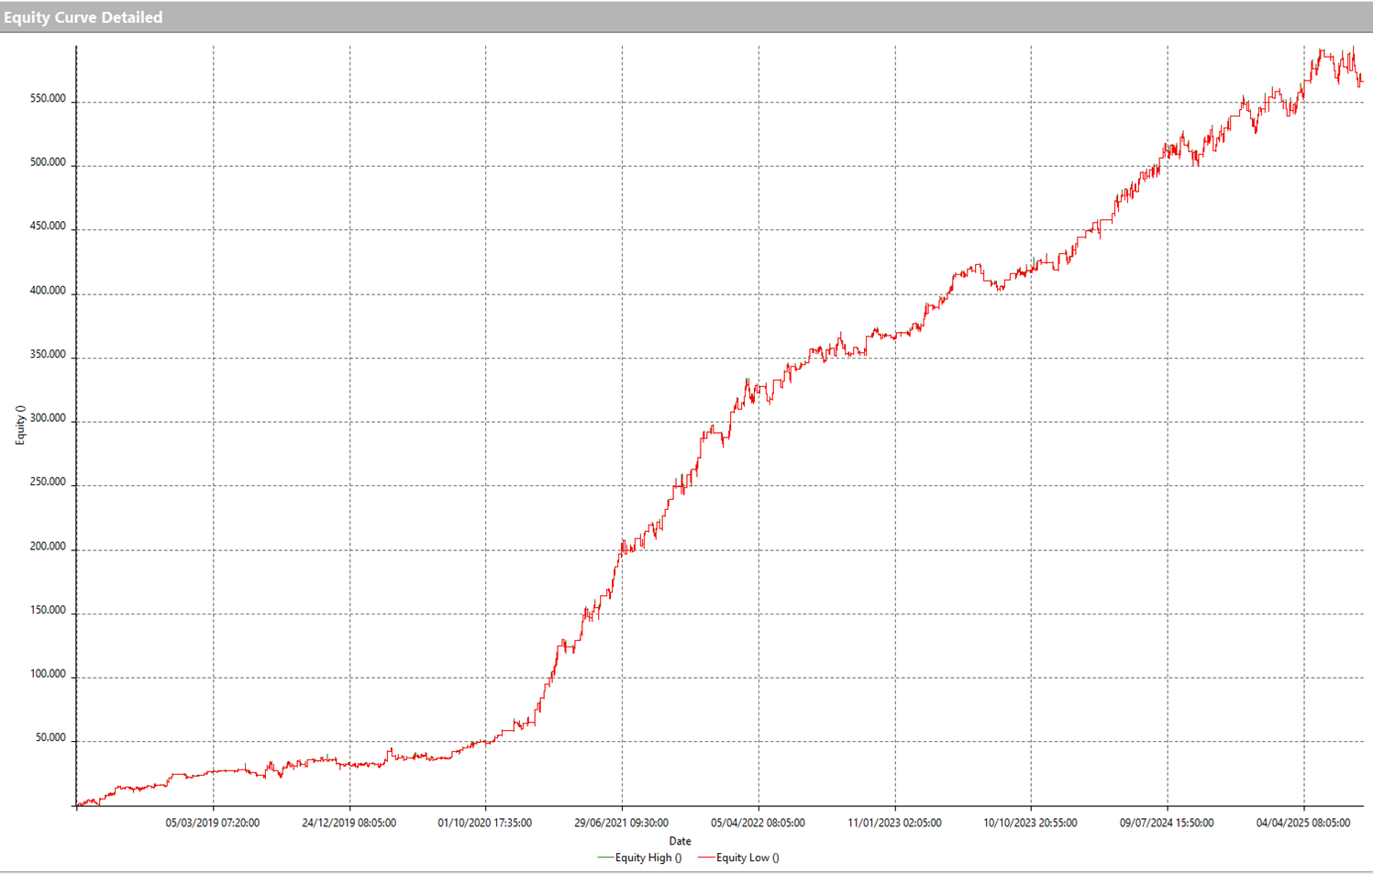The width and height of the screenshot is (1373, 874).
Task: Select the 24/12/2019 08:05:00 date label
Action: [x=349, y=823]
